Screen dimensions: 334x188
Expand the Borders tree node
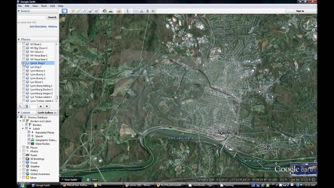tap(23, 125)
